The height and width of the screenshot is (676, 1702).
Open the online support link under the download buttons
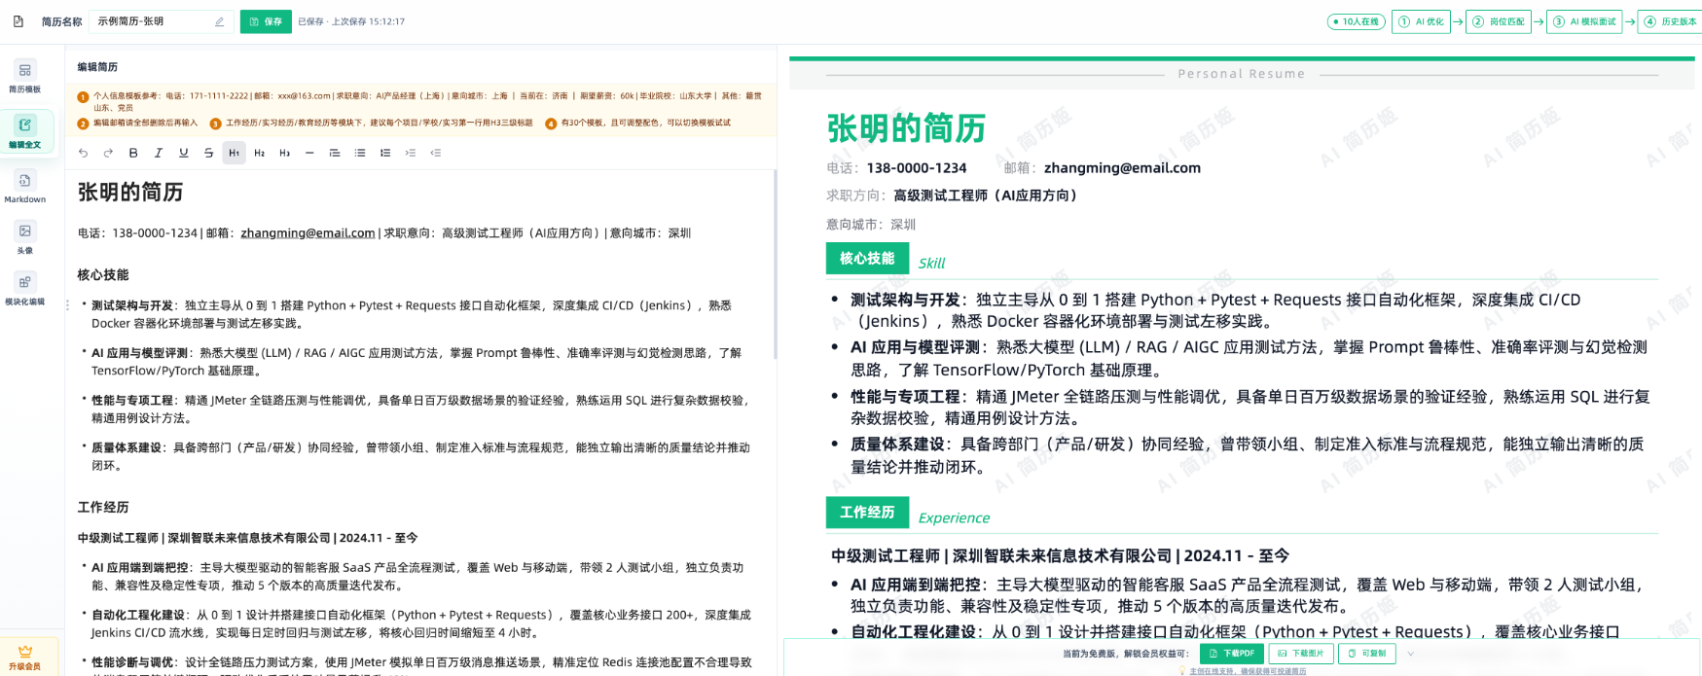pyautogui.click(x=1248, y=671)
